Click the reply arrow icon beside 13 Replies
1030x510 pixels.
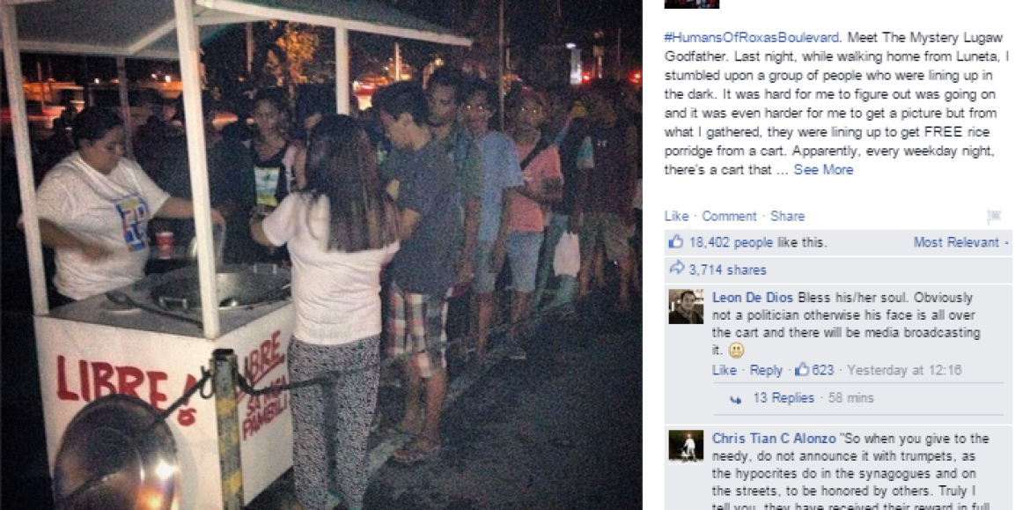click(x=736, y=398)
